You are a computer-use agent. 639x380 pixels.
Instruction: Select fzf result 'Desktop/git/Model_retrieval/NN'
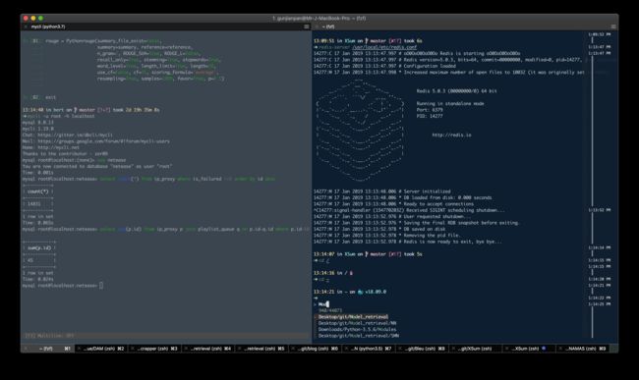click(358, 323)
